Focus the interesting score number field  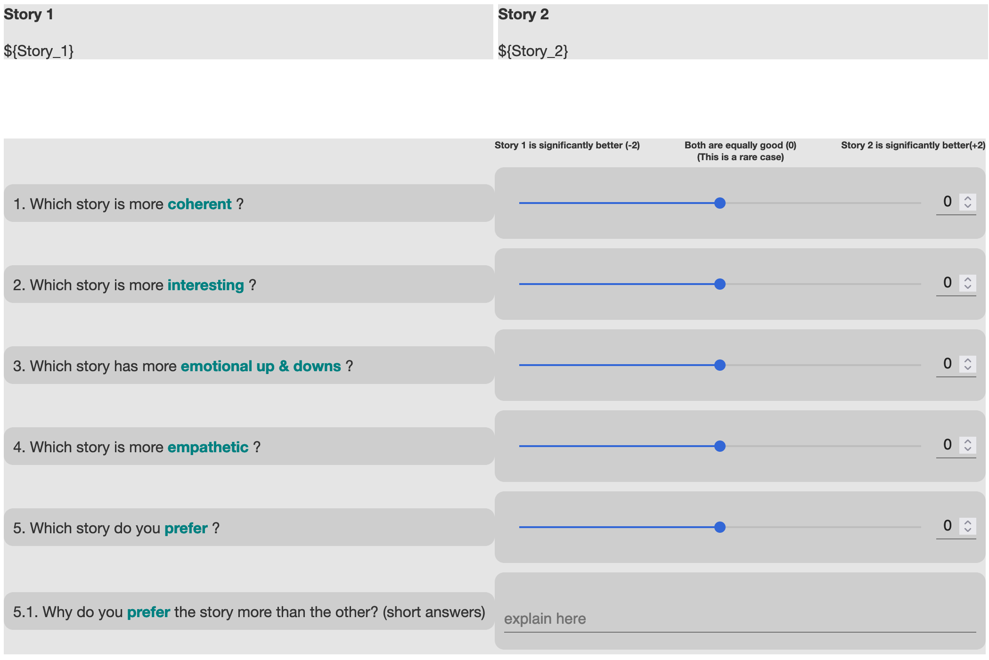coord(947,283)
